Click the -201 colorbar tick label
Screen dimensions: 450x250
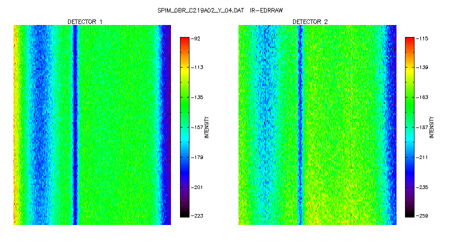[x=197, y=187]
